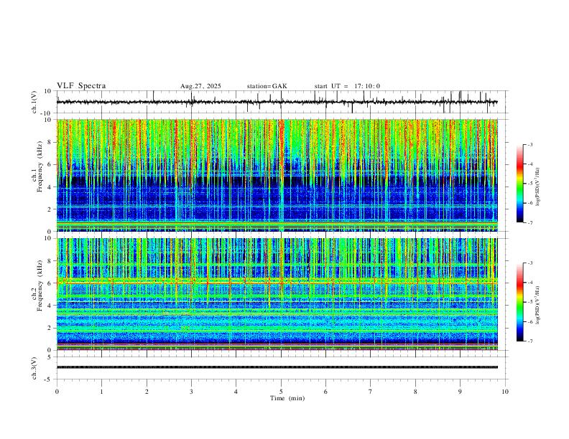Click the ch.1 'Frequency (kHz)' axis label

click(40, 166)
